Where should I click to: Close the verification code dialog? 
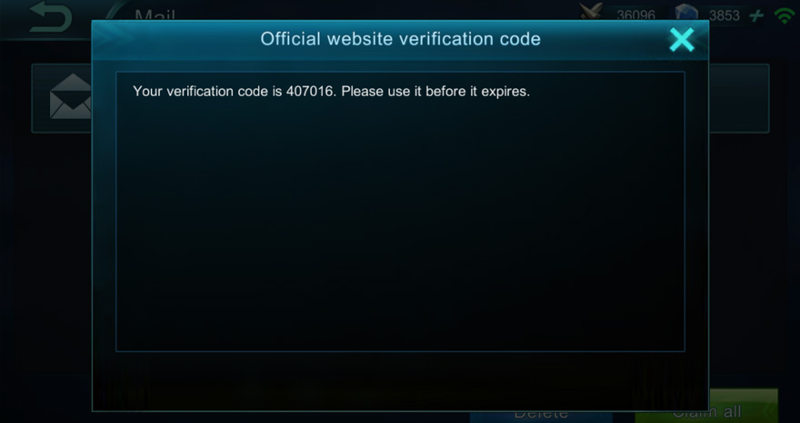point(682,39)
